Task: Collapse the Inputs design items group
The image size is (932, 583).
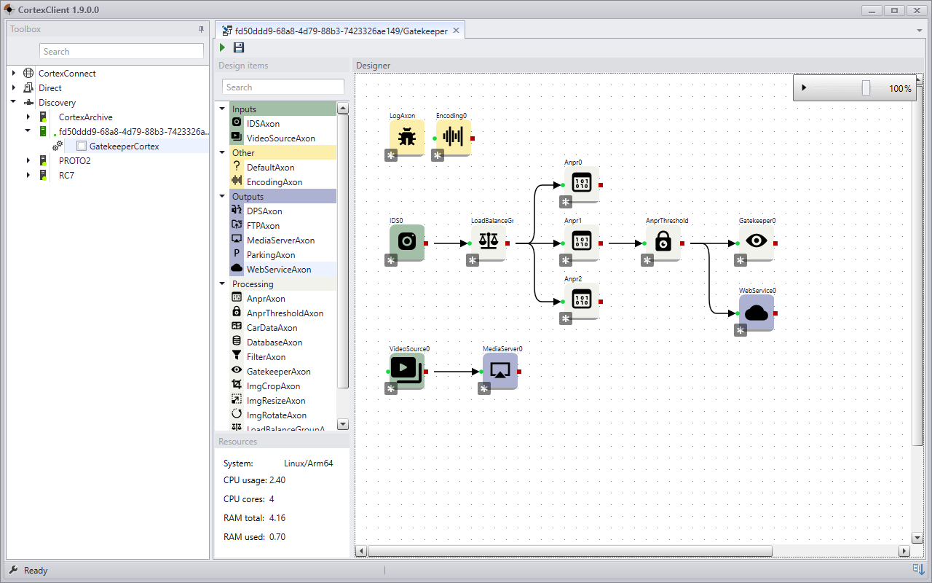Action: pyautogui.click(x=223, y=109)
